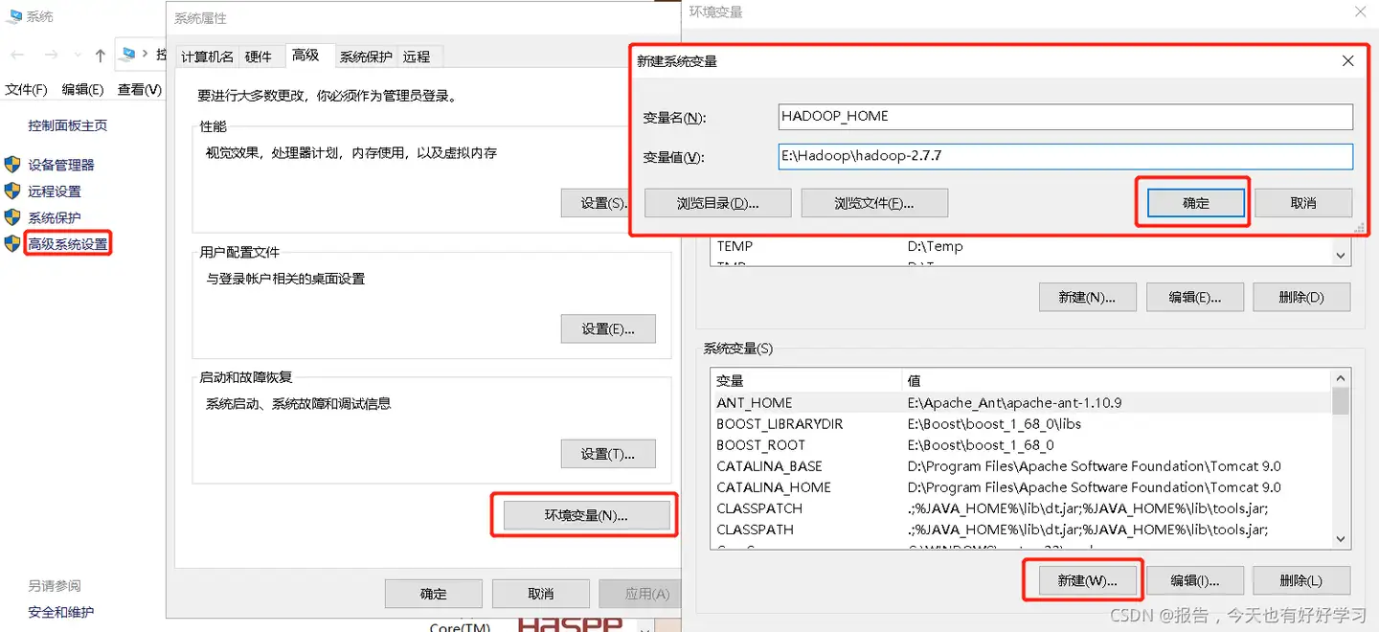This screenshot has width=1379, height=632.
Task: Click the 变量值 input field
Action: pyautogui.click(x=1066, y=156)
